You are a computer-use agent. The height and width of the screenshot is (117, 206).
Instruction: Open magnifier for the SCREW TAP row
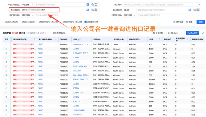click(x=6, y=93)
